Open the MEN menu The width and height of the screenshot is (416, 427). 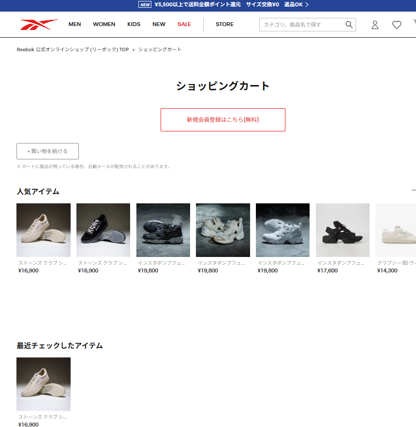coord(74,24)
